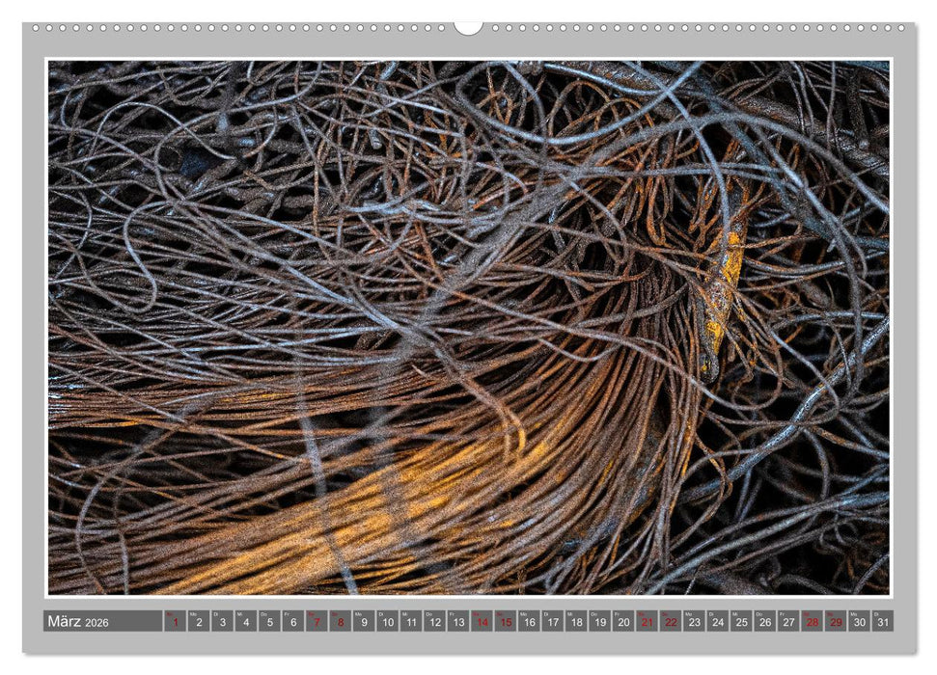The image size is (937, 675).
Task: Select day 12 date cell
Action: (434, 622)
